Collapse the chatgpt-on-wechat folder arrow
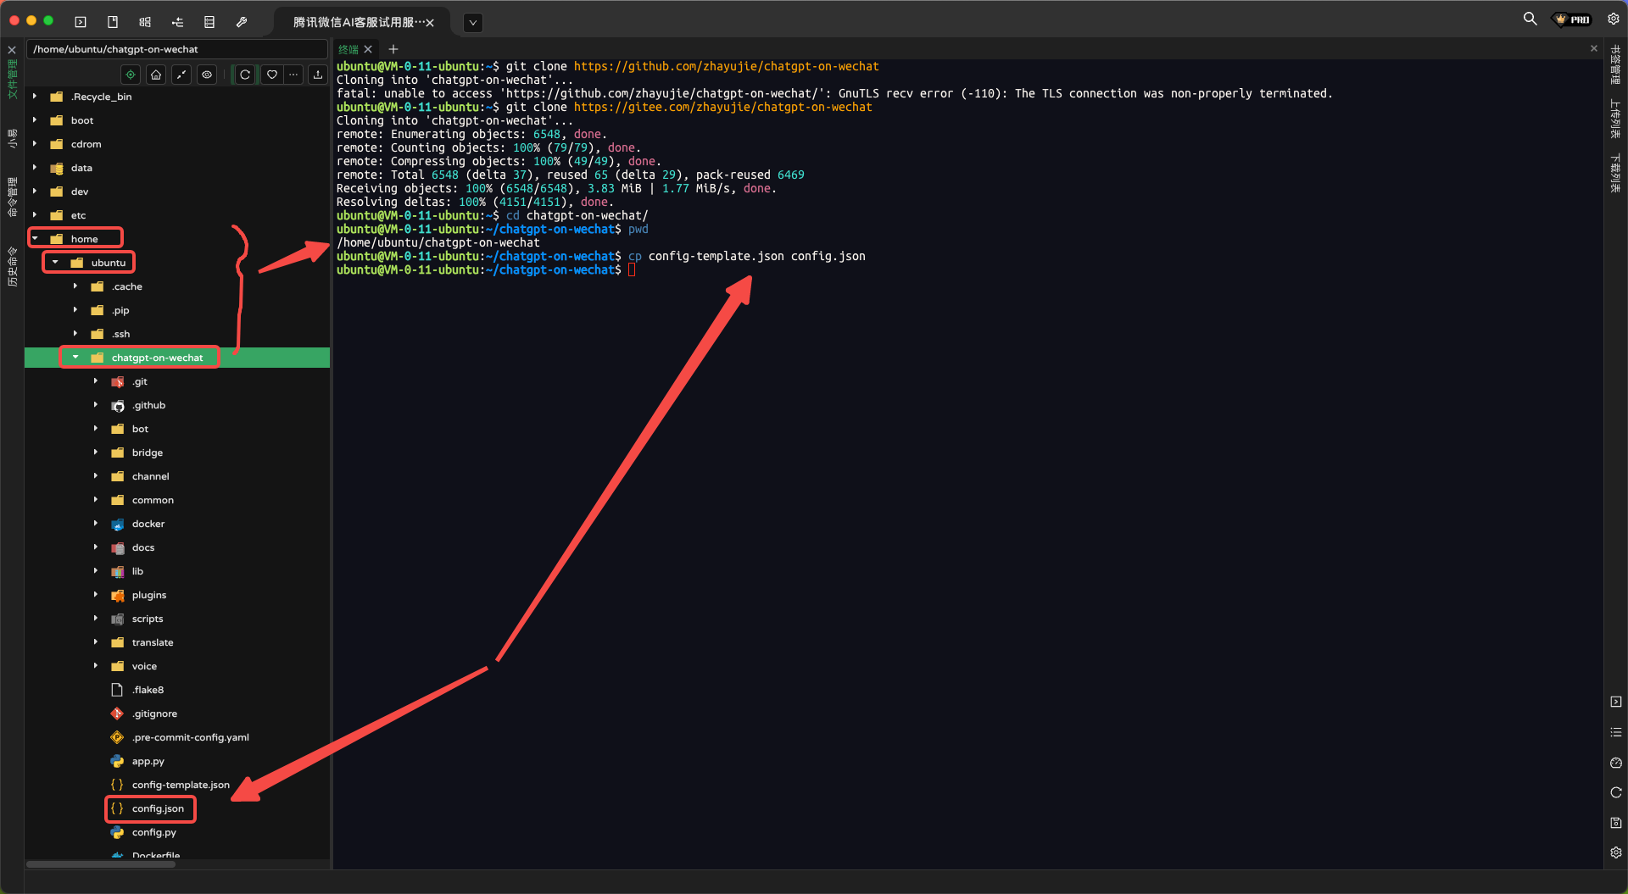The width and height of the screenshot is (1628, 894). tap(75, 358)
